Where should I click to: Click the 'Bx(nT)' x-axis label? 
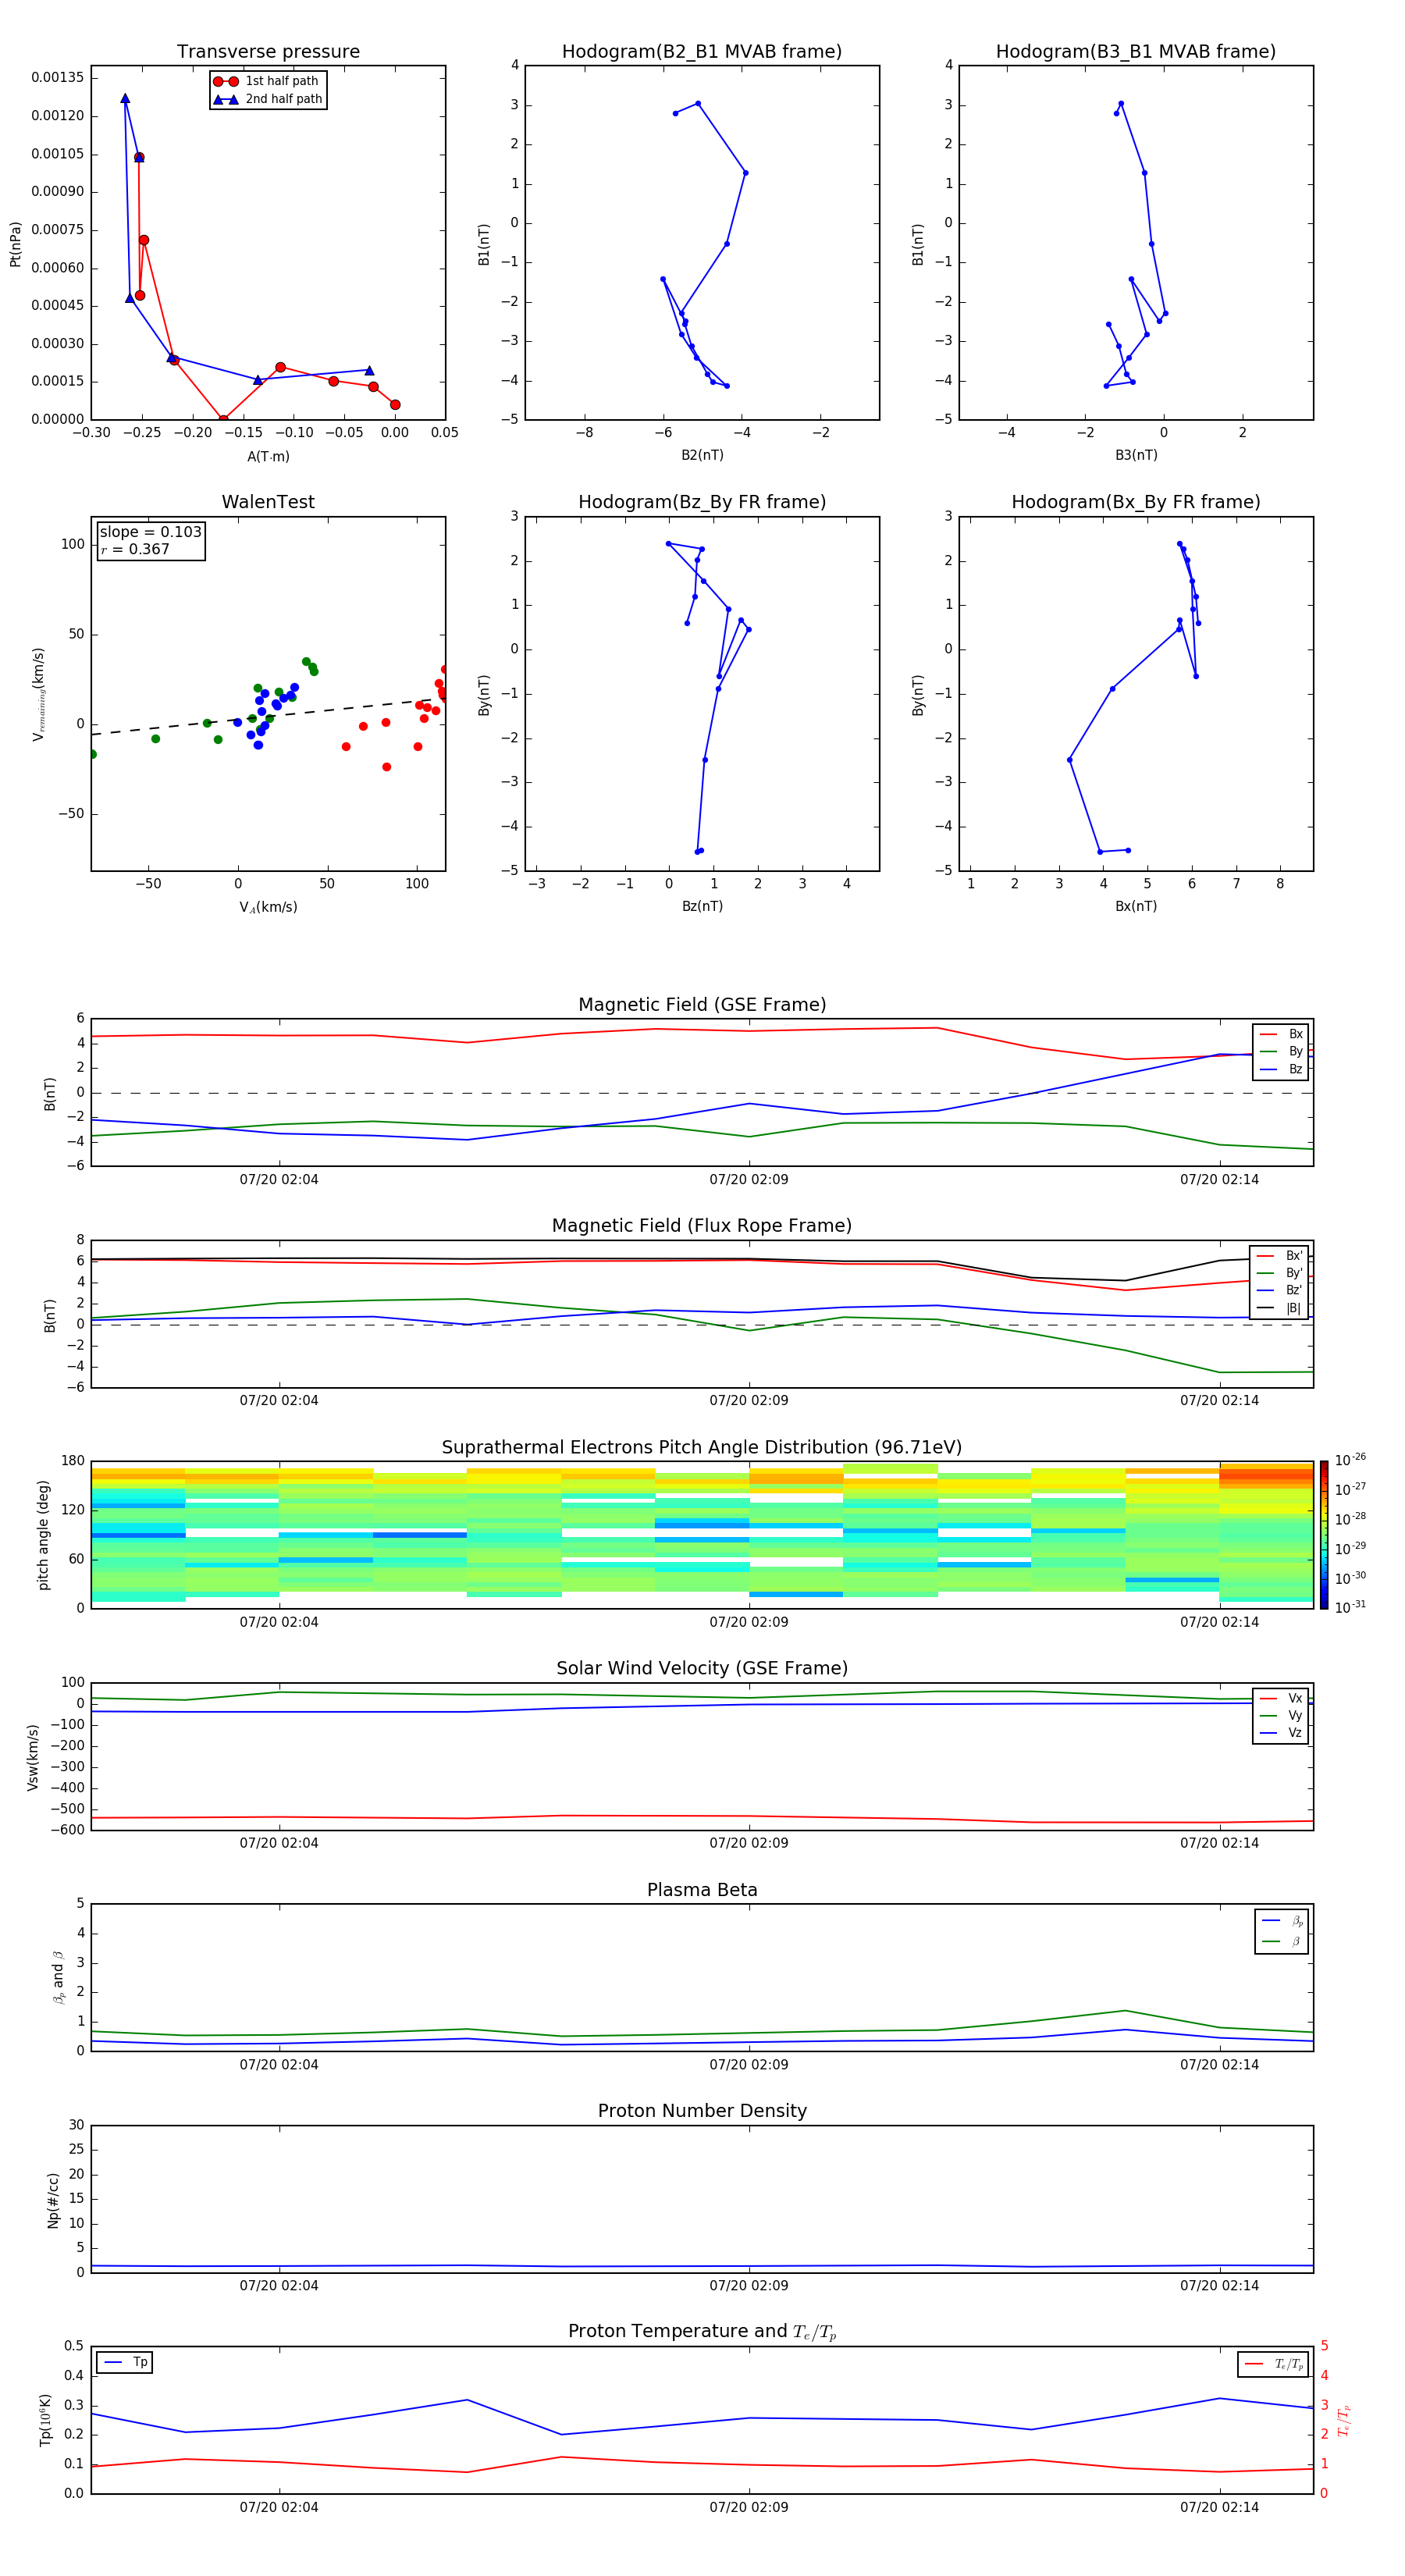tap(1136, 906)
